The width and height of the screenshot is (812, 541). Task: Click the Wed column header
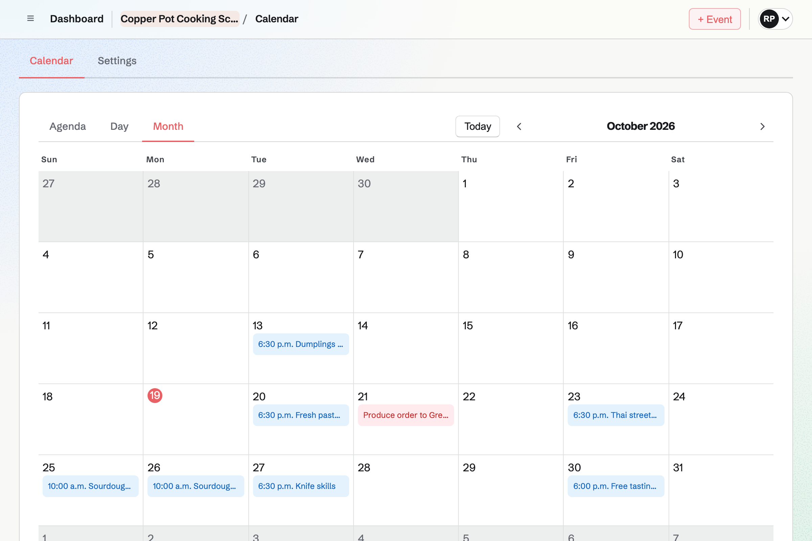[x=365, y=159]
